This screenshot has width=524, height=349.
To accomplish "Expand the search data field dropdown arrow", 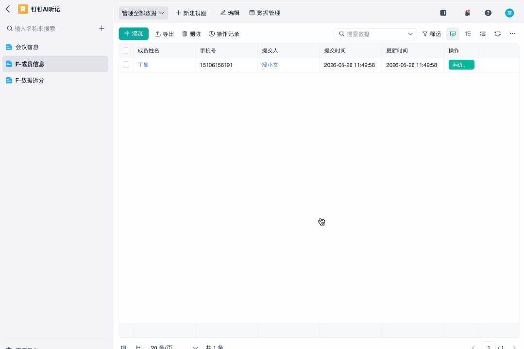I will point(410,34).
